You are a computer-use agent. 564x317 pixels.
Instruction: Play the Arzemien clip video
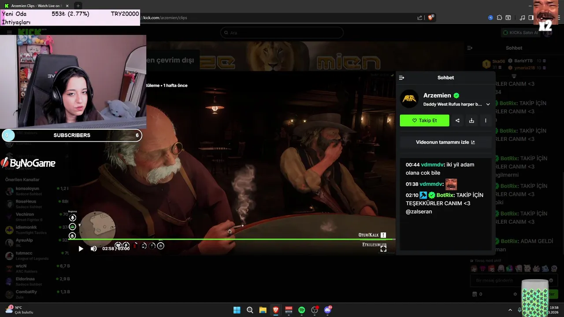(81, 249)
